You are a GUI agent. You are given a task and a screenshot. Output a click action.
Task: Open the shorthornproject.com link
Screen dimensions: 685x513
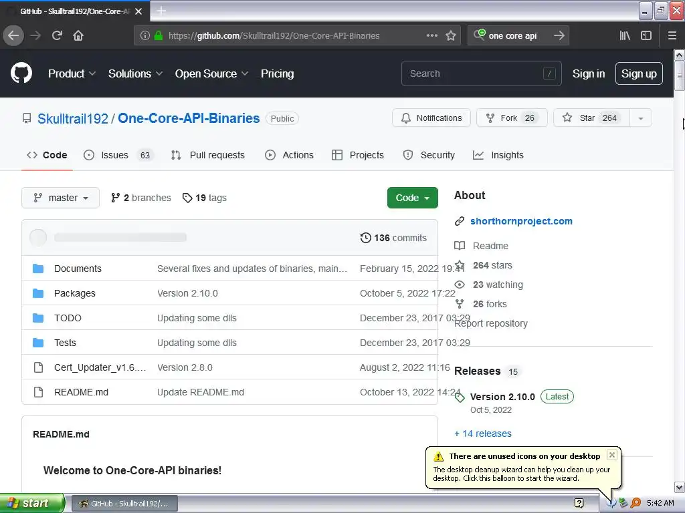click(521, 221)
